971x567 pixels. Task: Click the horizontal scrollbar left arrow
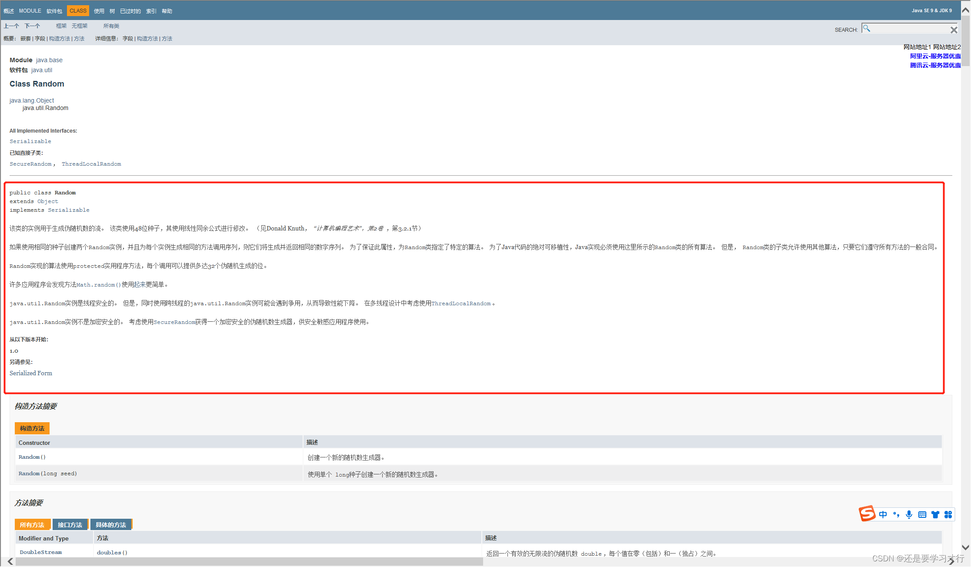pos(10,562)
